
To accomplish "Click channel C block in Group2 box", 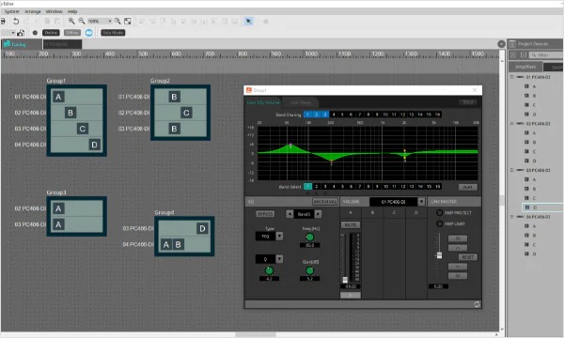I will coord(186,113).
